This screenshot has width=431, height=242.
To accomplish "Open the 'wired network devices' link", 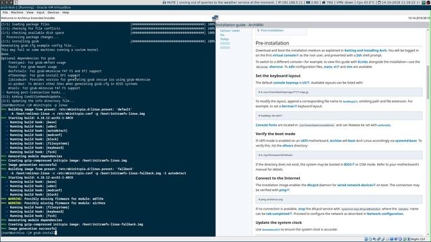I will click(x=356, y=186).
